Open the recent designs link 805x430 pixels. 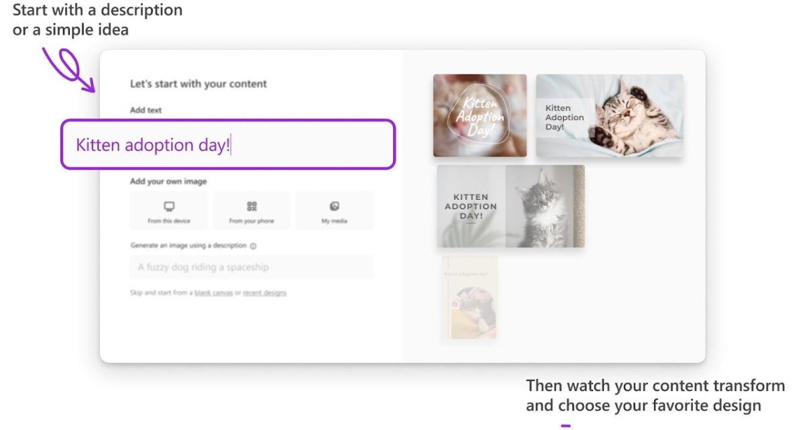[264, 293]
